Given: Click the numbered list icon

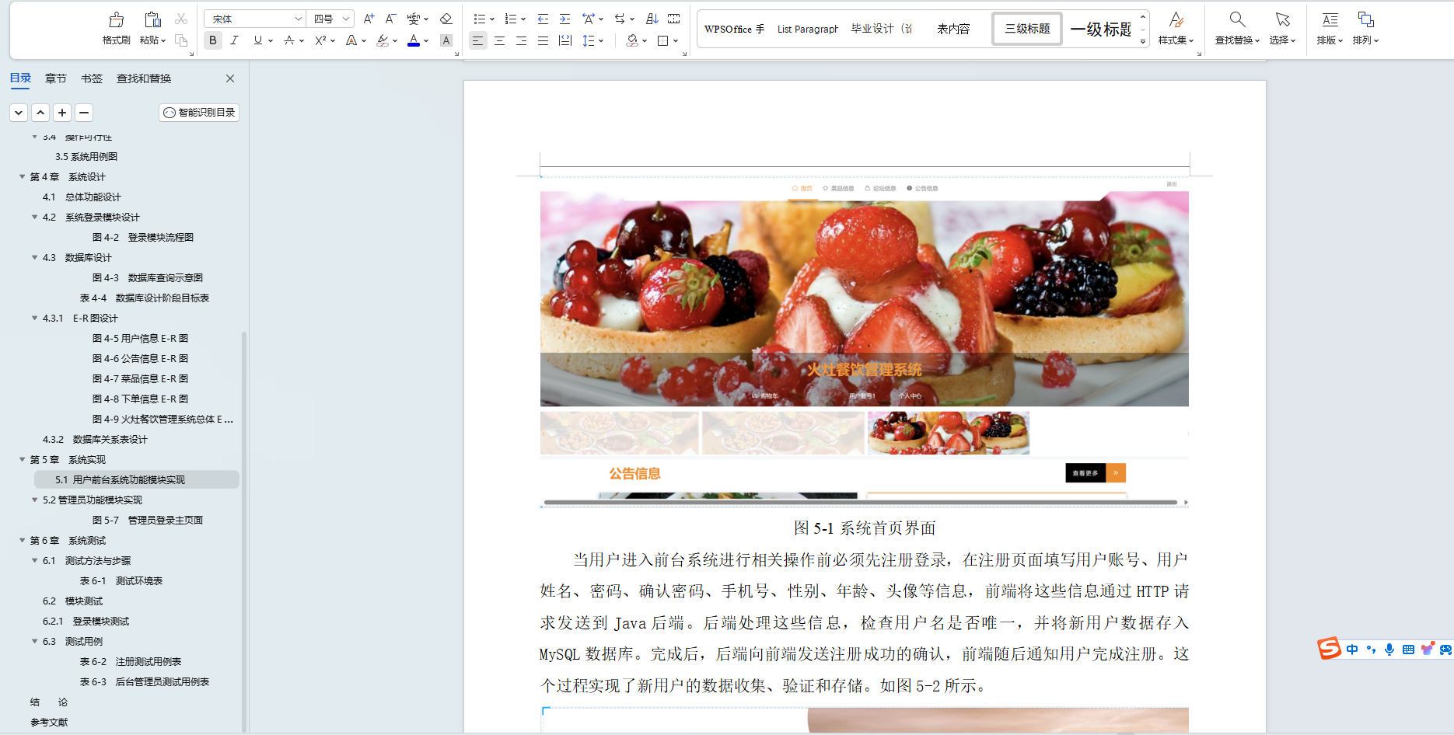Looking at the screenshot, I should click(511, 19).
